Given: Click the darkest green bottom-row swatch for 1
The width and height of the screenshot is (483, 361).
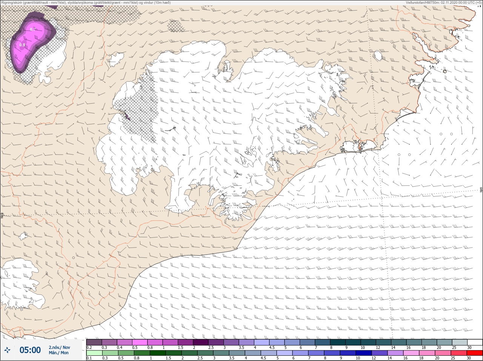Looking at the screenshot, I should pyautogui.click(x=157, y=353).
